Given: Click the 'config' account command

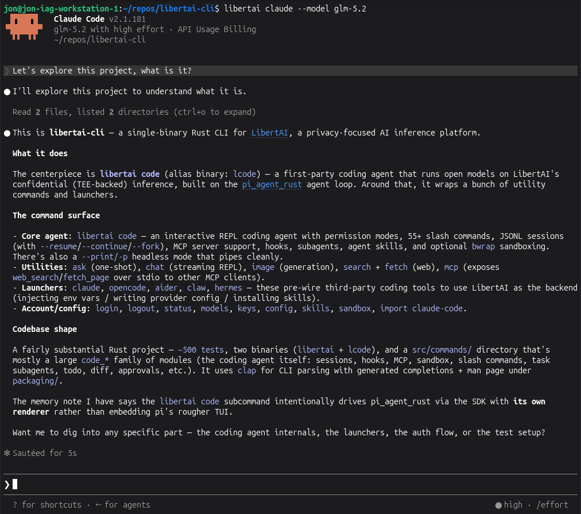Looking at the screenshot, I should [x=278, y=308].
